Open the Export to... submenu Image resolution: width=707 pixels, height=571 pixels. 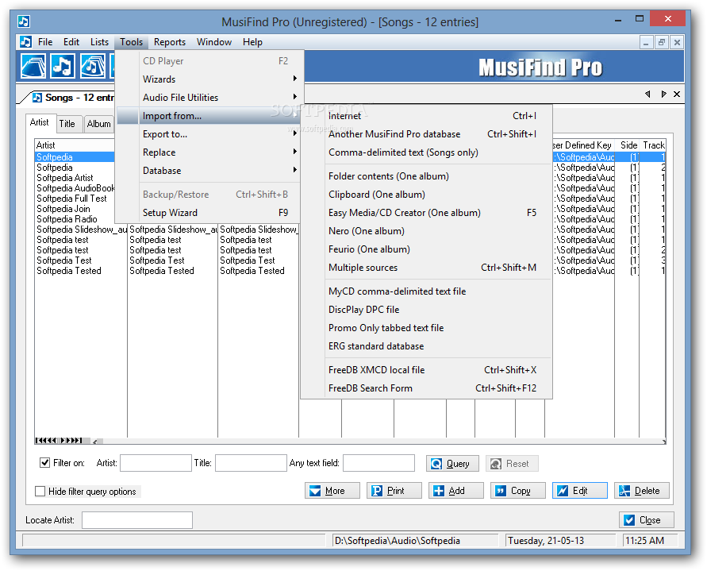coord(208,134)
